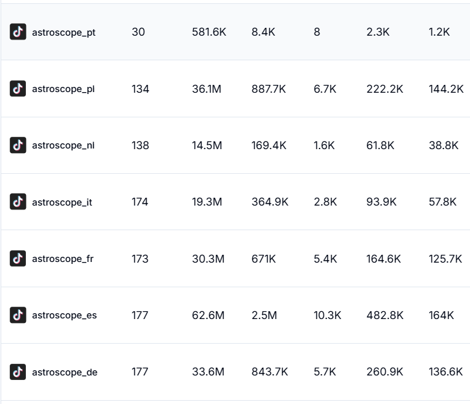This screenshot has width=470, height=404.
Task: Click the 10.3K value in astroscope_es row
Action: 327,315
